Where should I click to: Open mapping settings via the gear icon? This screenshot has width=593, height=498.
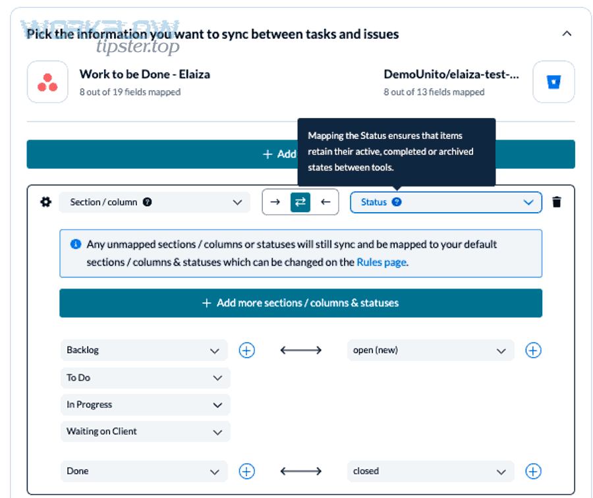45,202
